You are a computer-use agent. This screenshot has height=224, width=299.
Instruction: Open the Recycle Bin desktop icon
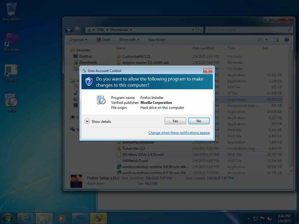click(11, 11)
